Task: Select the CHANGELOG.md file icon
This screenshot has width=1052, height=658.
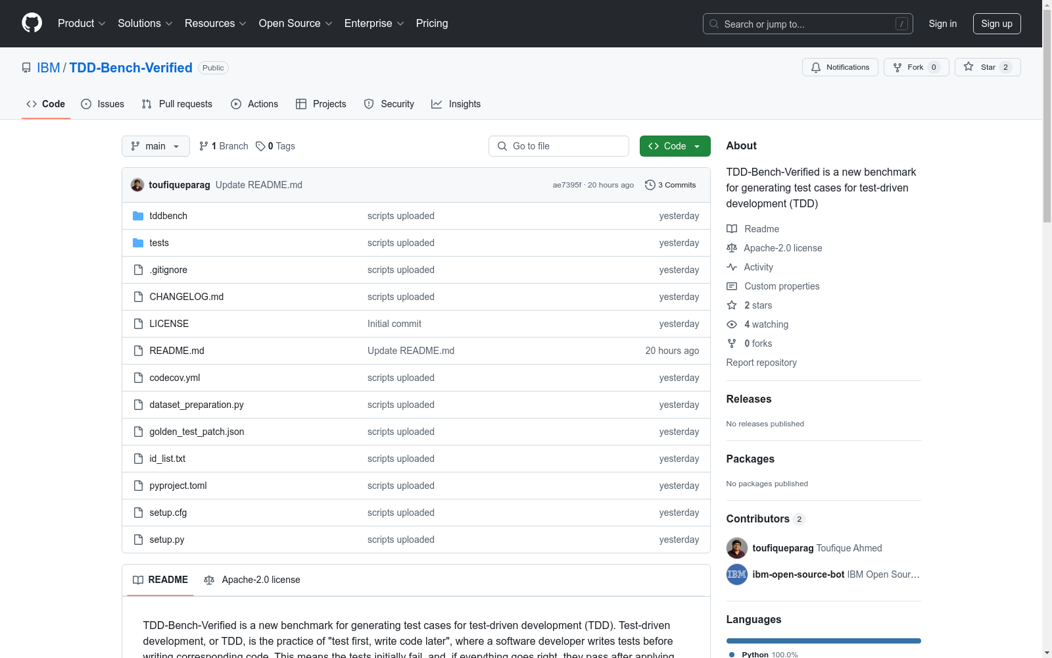Action: (138, 297)
